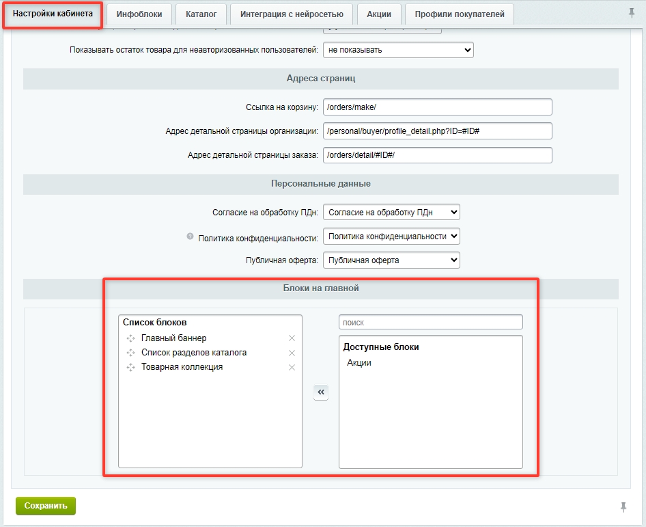The image size is (646, 527).
Task: Click the поиск search field
Action: pyautogui.click(x=430, y=323)
